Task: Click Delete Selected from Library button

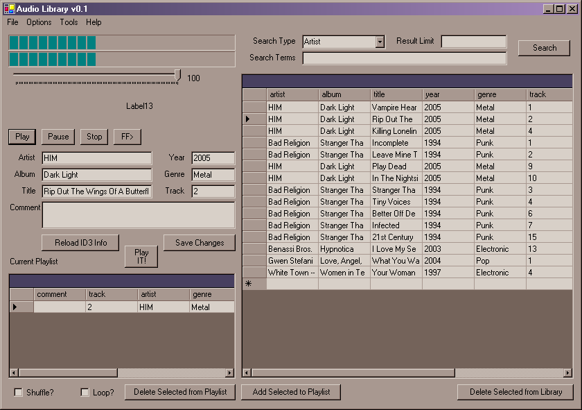Action: (515, 392)
